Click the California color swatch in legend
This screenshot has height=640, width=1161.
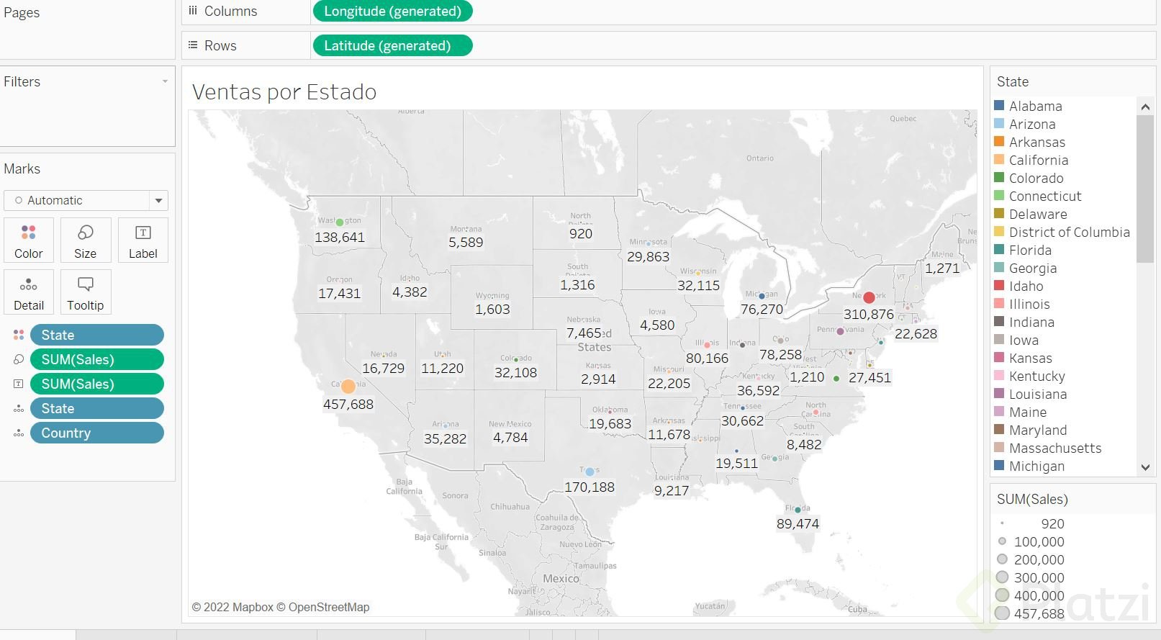(x=999, y=160)
